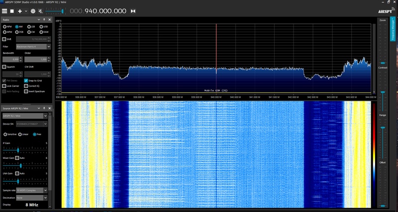Click the plus add-panel icon in toolbar
398x212 pixels.
(x=20, y=11)
